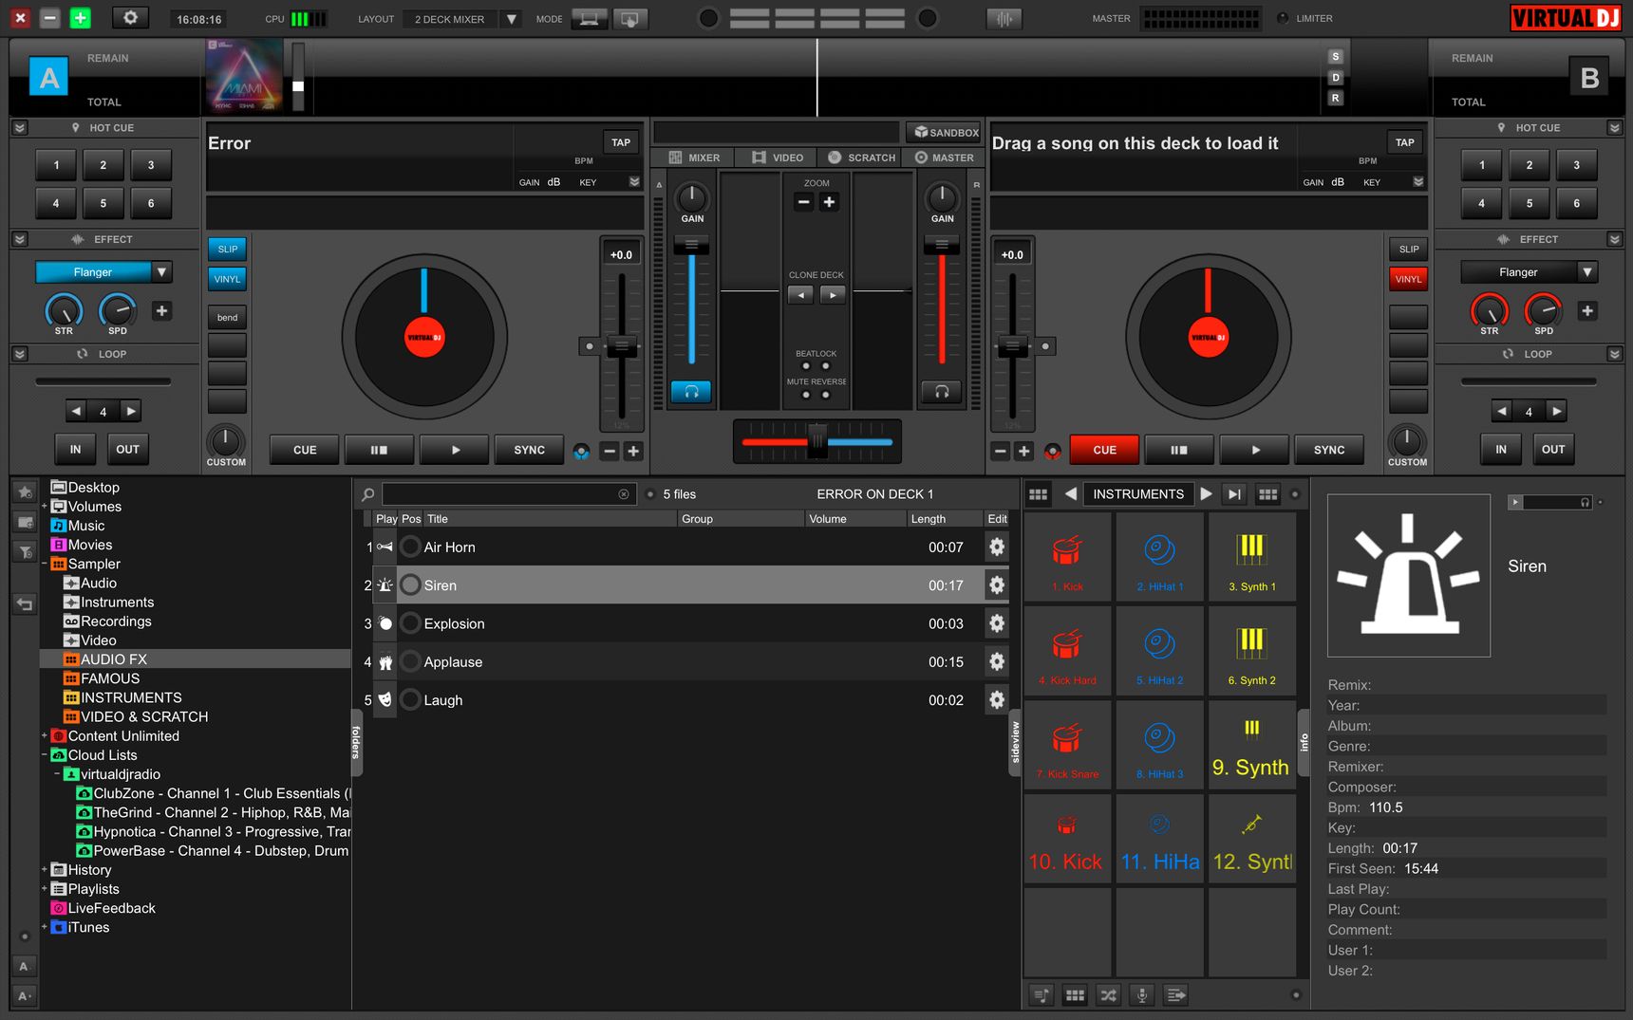Enable the SANDBOX mode

[x=945, y=132]
